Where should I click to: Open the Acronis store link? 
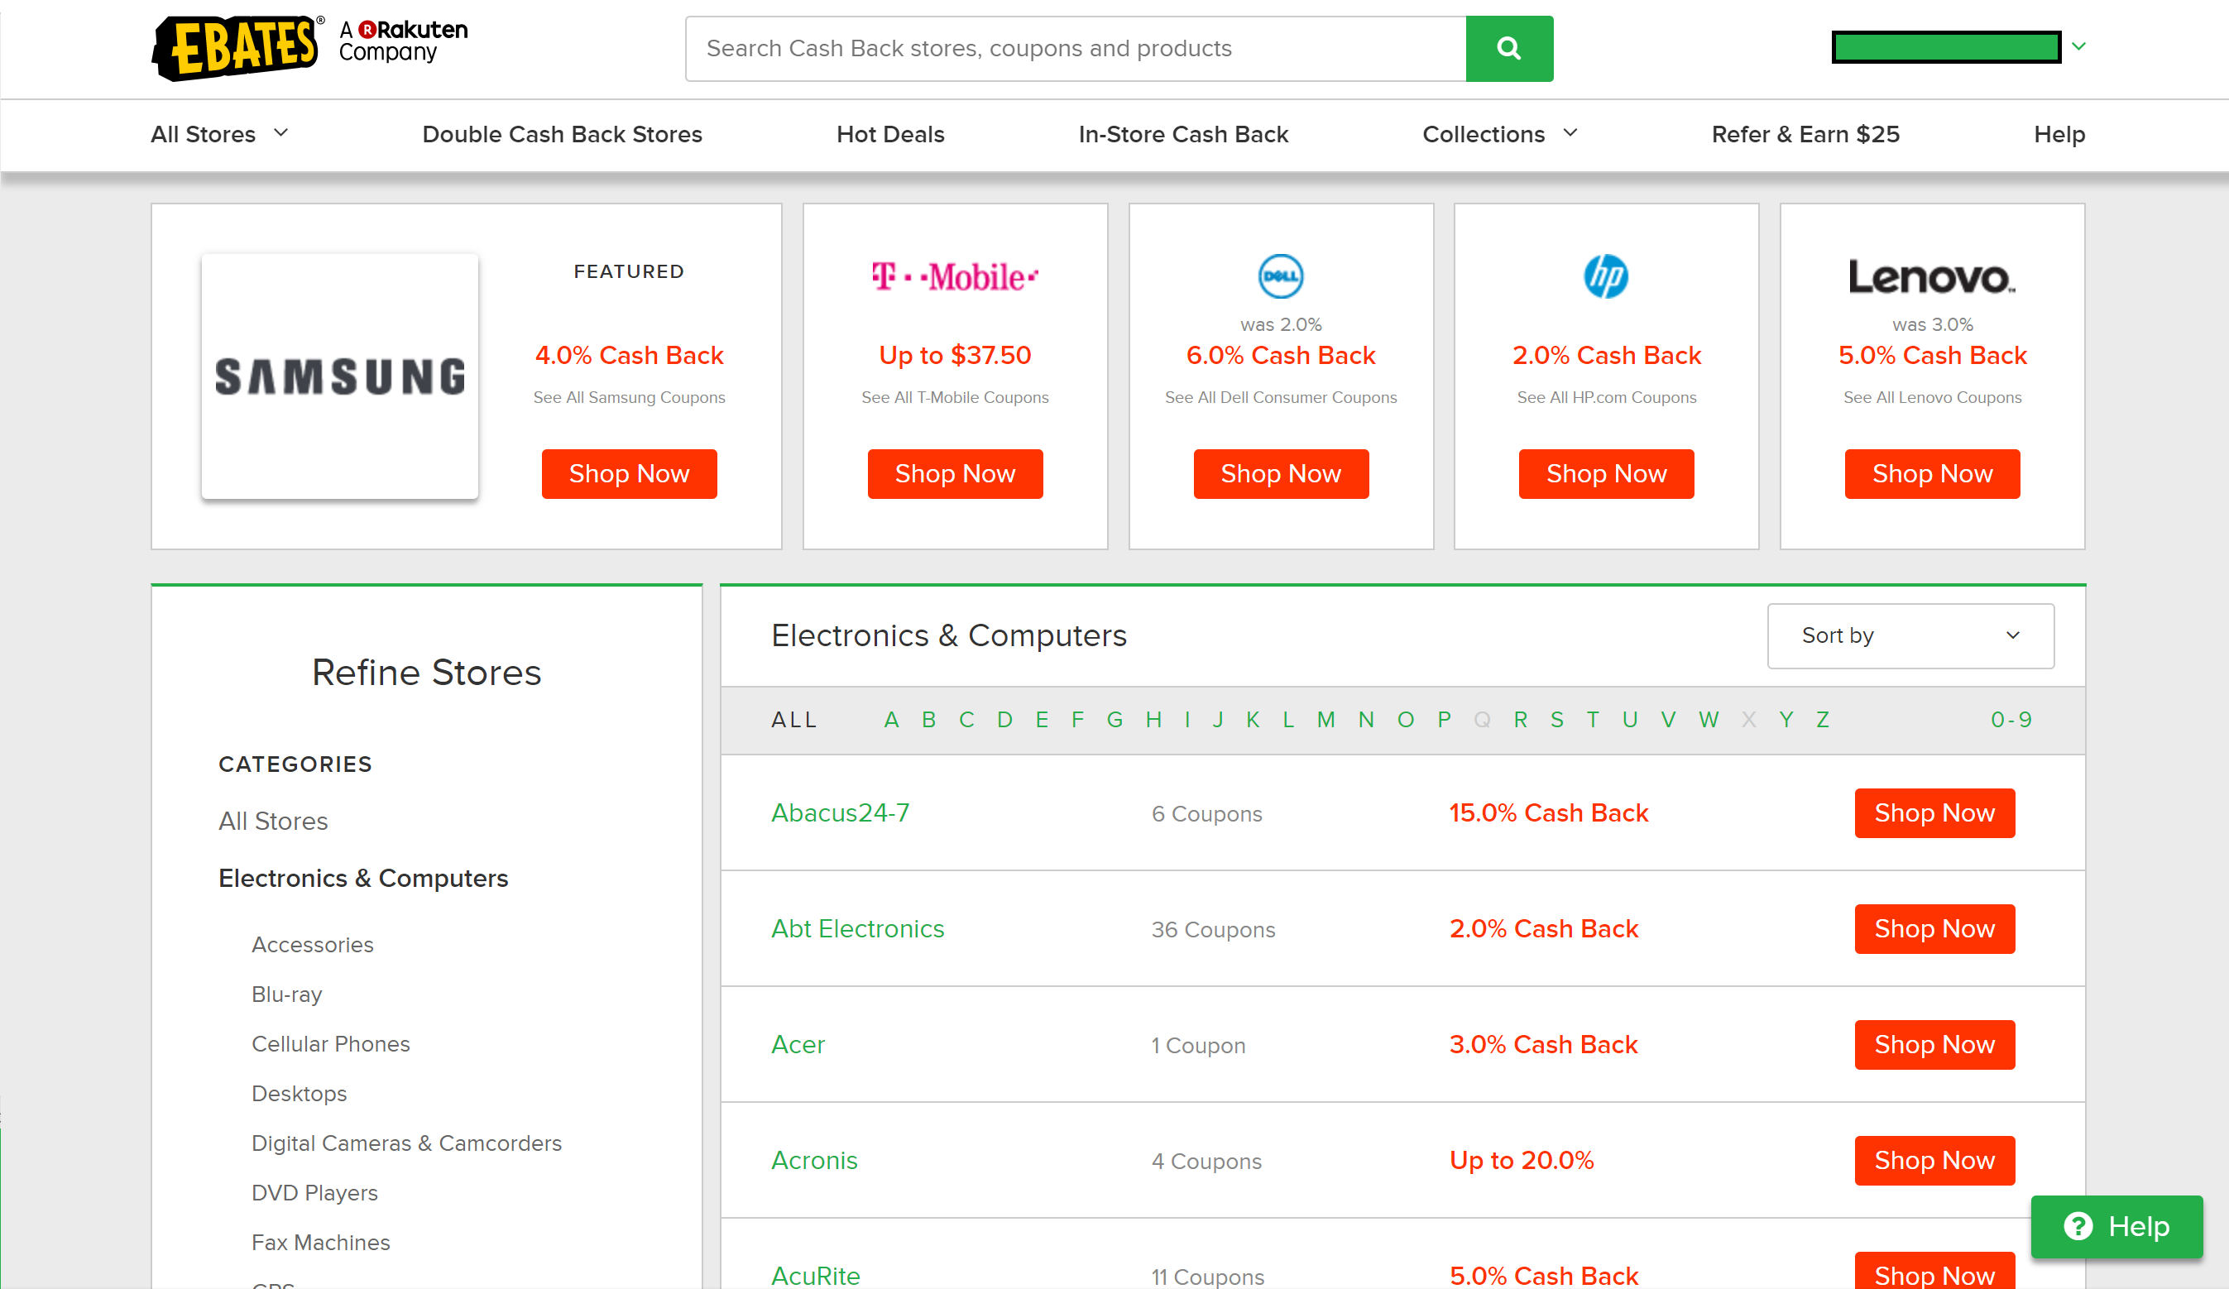(814, 1160)
